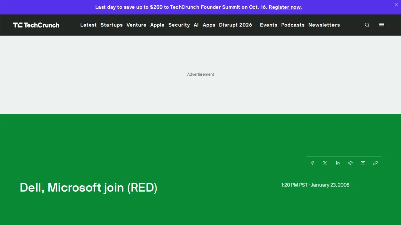Dismiss the promo banner close X
The height and width of the screenshot is (225, 401).
[396, 5]
